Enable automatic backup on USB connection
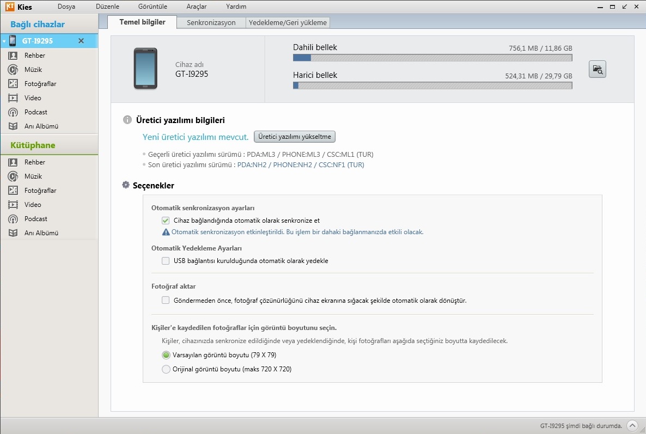The image size is (646, 434). click(166, 261)
